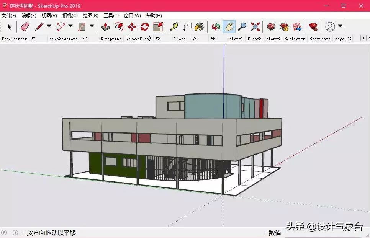Open the 绘图(R) menu
Screen dimensions: 370x238
coord(91,16)
